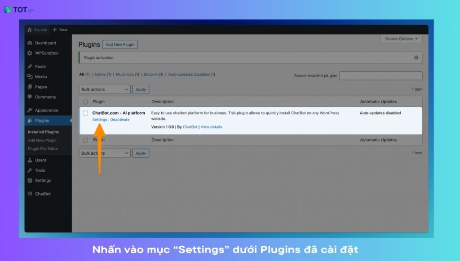The height and width of the screenshot is (261, 460).
Task: Click Settings under the ChatBot.com plugin
Action: pyautogui.click(x=99, y=119)
